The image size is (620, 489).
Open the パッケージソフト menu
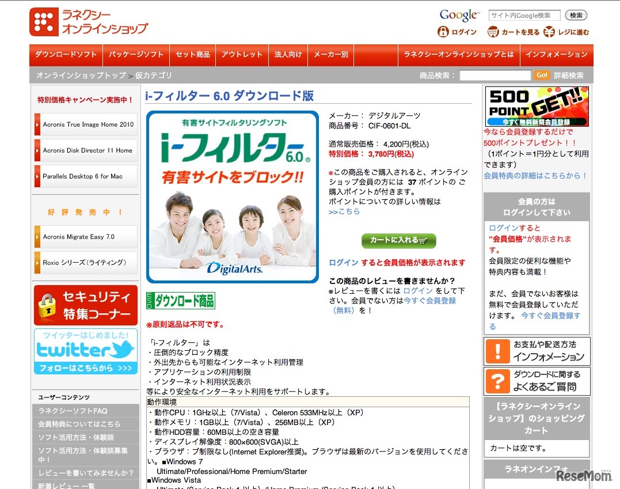click(x=136, y=55)
